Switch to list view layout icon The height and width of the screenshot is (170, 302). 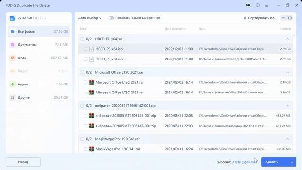[283, 18]
